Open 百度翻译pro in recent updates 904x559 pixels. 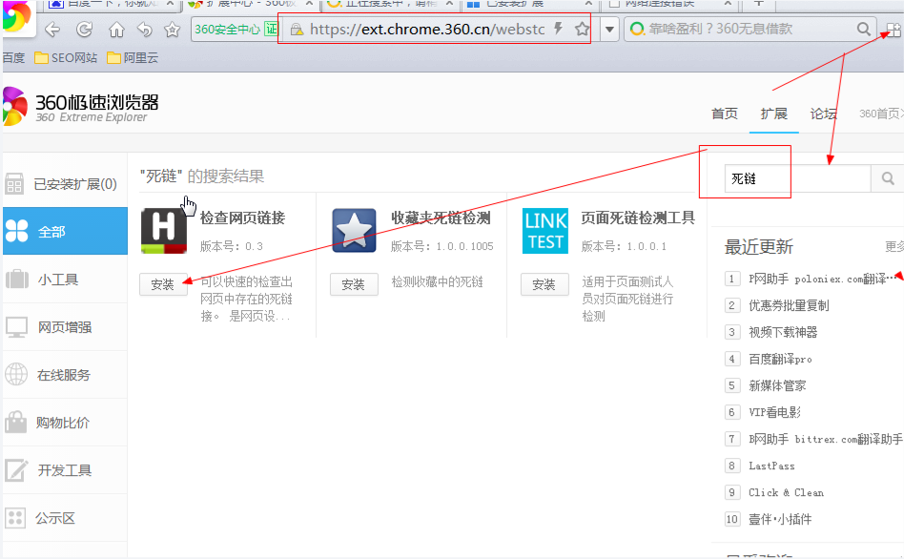(780, 359)
